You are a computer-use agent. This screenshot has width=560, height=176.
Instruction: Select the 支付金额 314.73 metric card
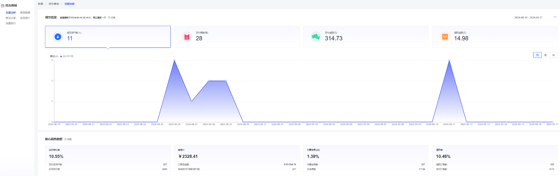pos(365,37)
